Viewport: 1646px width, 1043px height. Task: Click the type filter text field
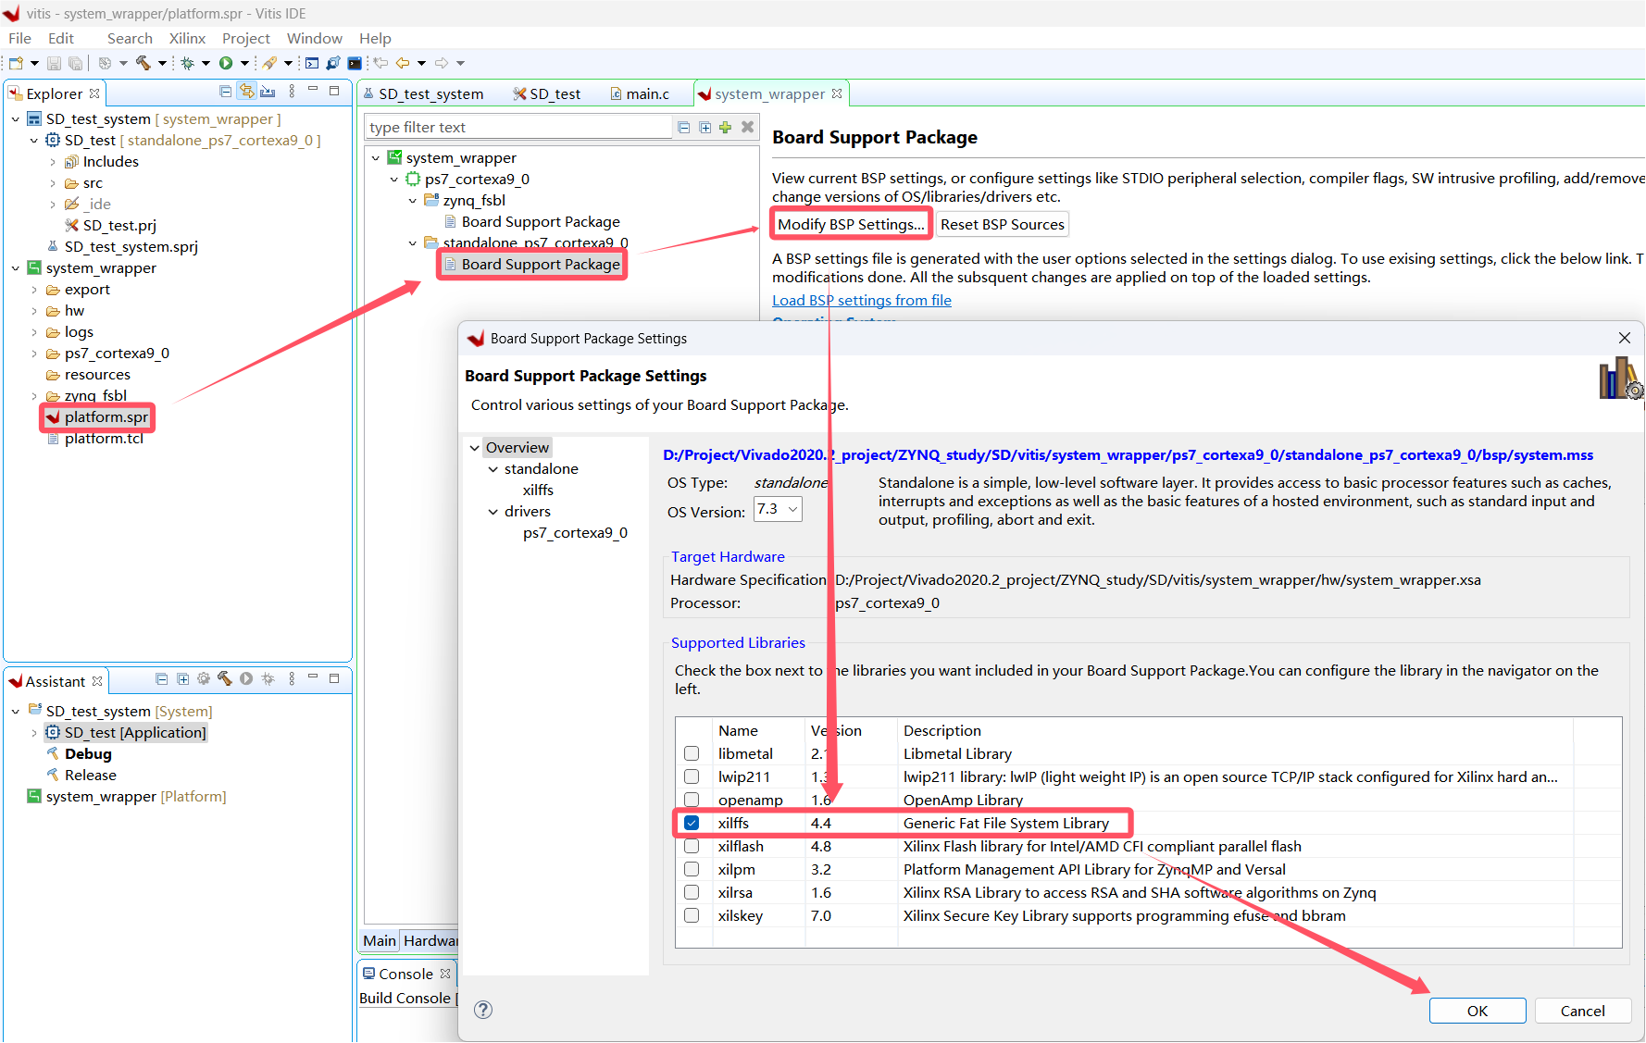click(x=517, y=128)
